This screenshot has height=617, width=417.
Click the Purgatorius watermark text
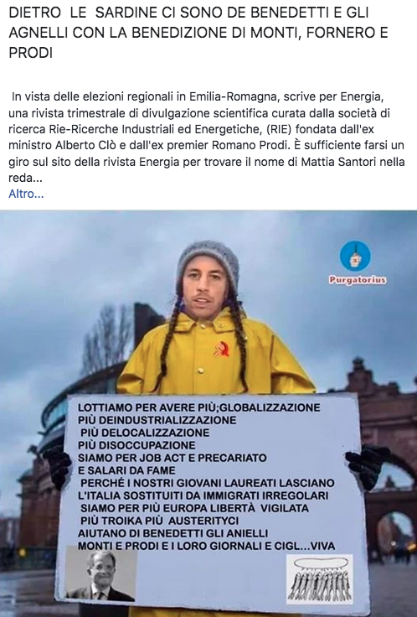358,280
